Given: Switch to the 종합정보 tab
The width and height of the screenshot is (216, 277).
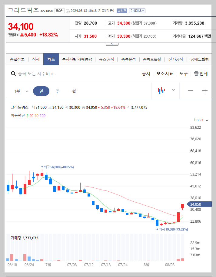Looking at the screenshot, I should click(17, 60).
